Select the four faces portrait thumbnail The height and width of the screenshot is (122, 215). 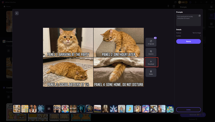33,109
